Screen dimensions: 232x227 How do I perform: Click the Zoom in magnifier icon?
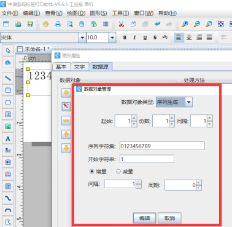[x=185, y=24]
